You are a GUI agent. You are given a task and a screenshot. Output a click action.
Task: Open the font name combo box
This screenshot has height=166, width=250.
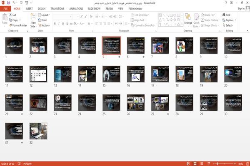62,16
